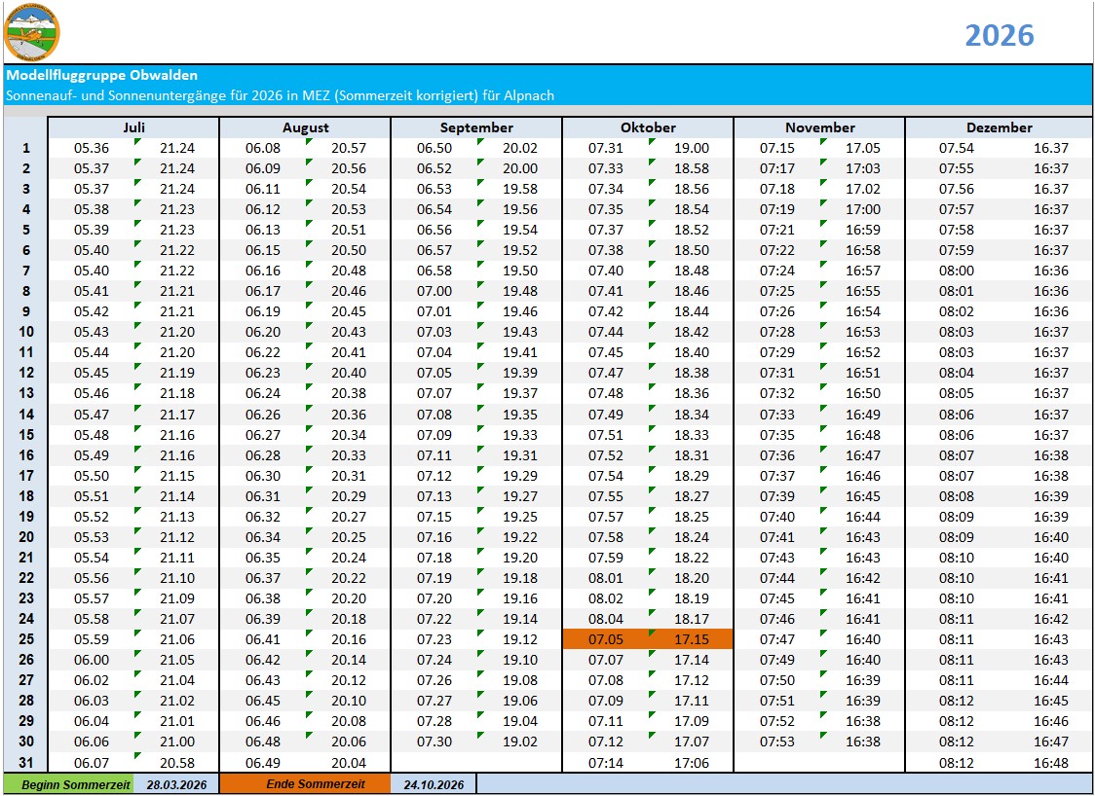Viewport: 1095px width, 796px height.
Task: Select the 19.00 sunset cell on Oktober 1
Action: tap(691, 148)
